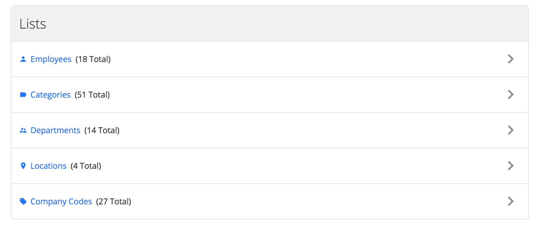
Task: Click the "(27 Total)" company codes count
Action: click(114, 201)
